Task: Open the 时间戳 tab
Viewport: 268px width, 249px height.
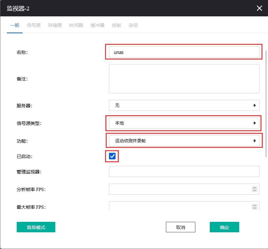Action: point(76,25)
